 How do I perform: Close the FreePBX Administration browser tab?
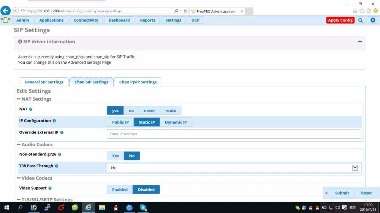click(x=242, y=11)
